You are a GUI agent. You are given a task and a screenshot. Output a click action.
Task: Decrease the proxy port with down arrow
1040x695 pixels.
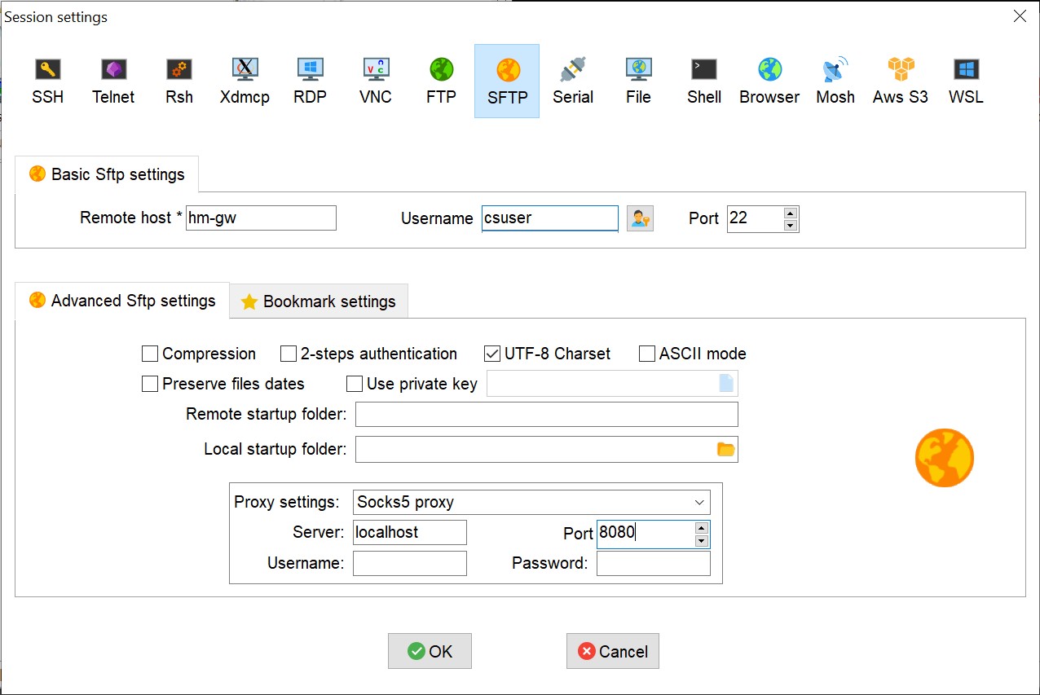(x=701, y=541)
